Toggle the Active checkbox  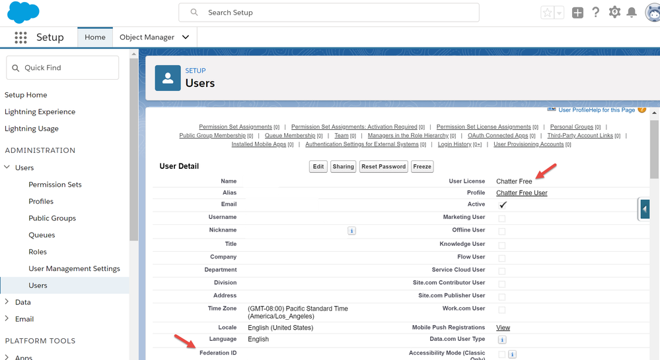[x=502, y=205]
